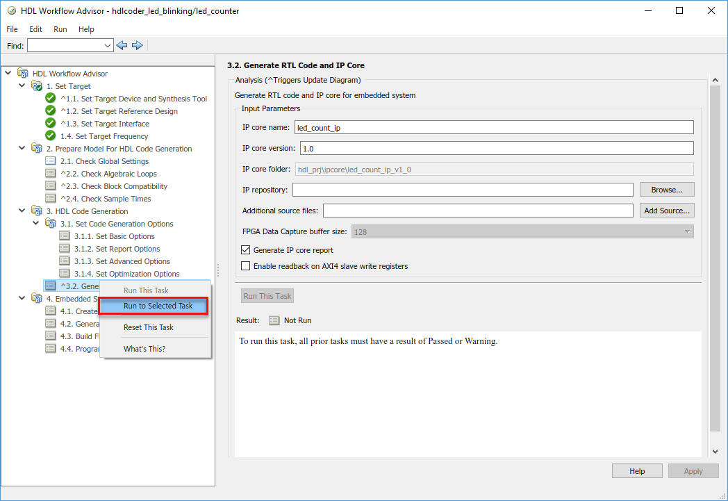This screenshot has height=501, width=728.
Task: Click the Not Run result status icon
Action: tap(274, 320)
